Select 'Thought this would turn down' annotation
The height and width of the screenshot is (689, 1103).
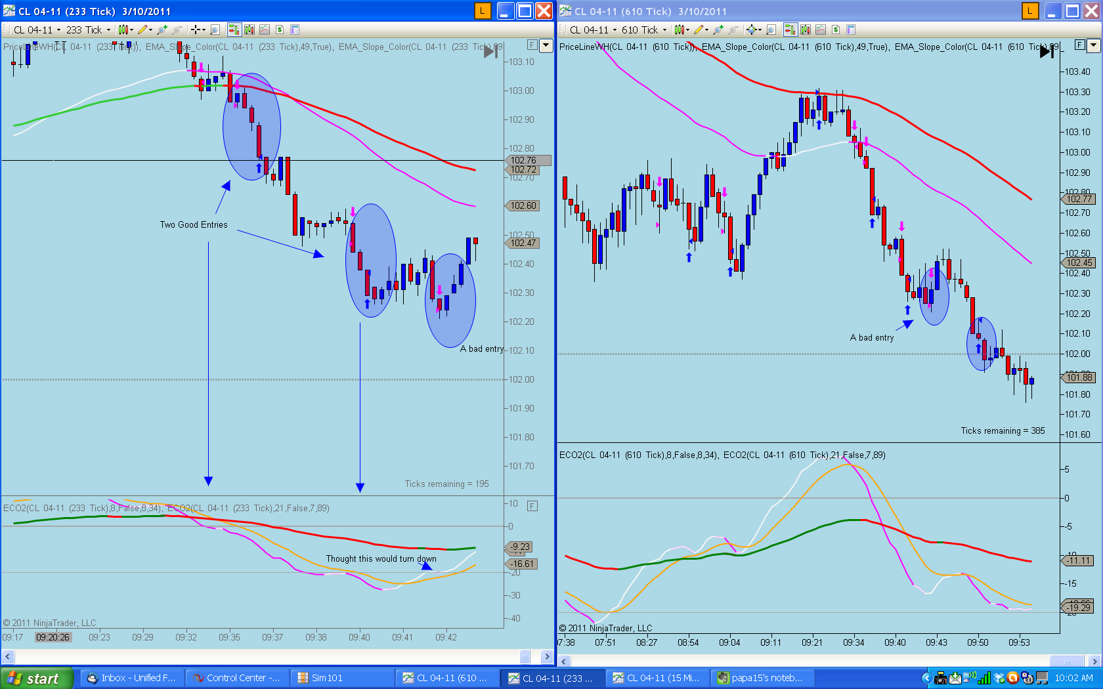[381, 558]
